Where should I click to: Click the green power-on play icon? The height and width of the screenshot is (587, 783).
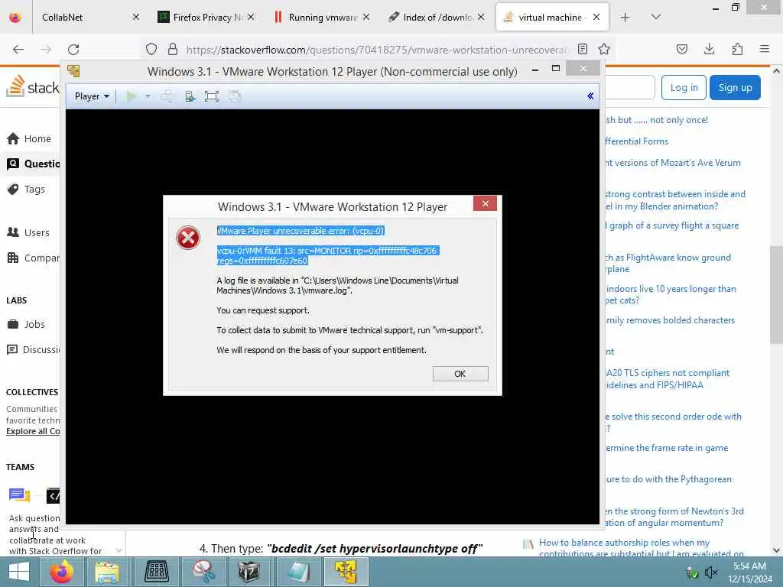[132, 96]
